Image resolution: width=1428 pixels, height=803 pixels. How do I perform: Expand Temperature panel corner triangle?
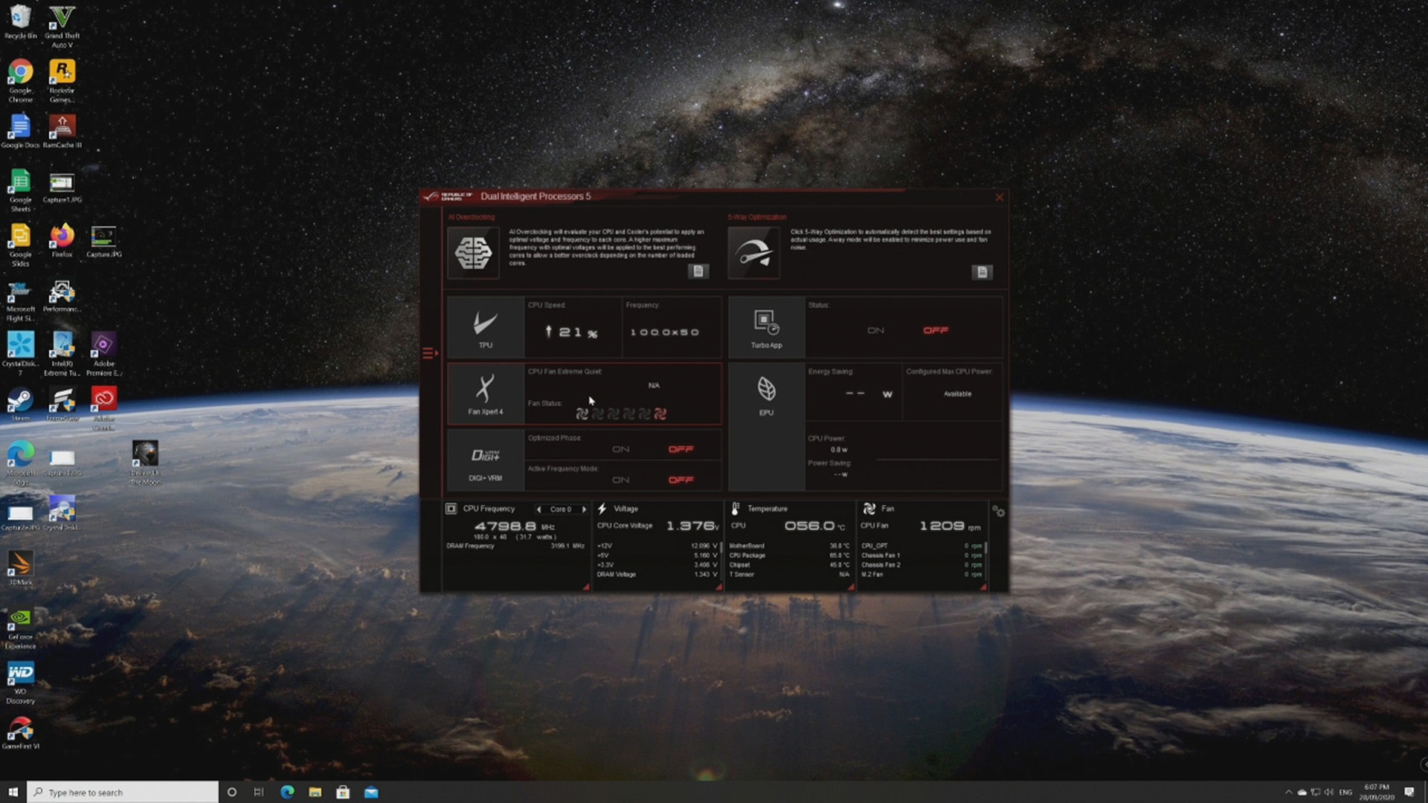point(851,587)
